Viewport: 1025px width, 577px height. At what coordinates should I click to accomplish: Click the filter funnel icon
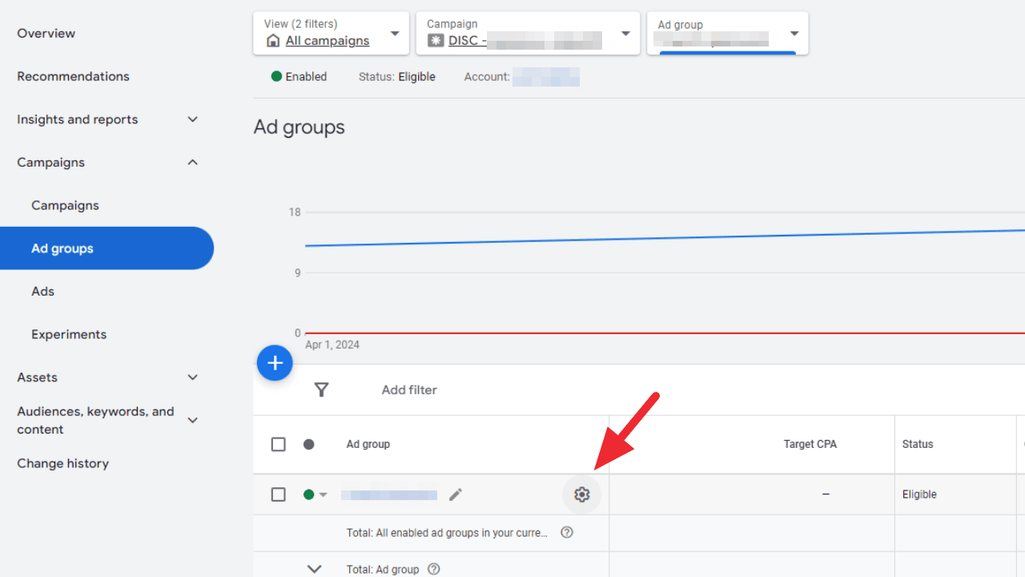321,390
